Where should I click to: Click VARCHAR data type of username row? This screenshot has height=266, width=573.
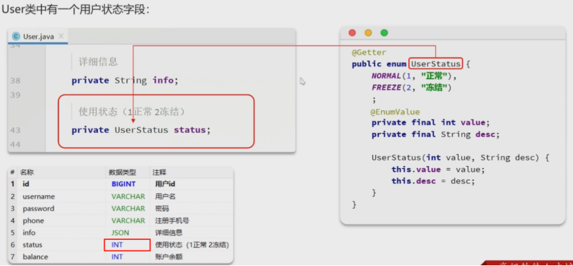click(128, 196)
